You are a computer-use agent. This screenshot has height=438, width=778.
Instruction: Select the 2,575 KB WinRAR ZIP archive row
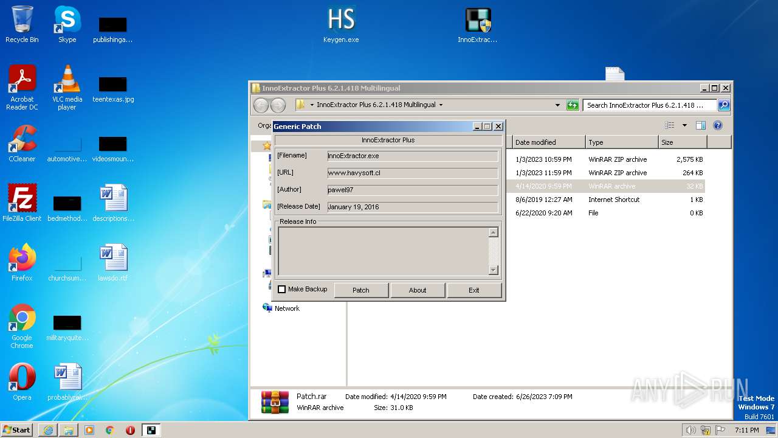(608, 159)
